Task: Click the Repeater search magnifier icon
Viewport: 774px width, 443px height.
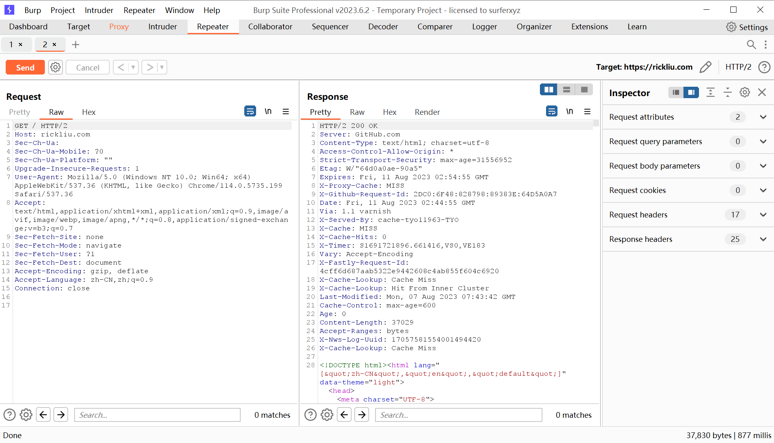Action: pos(751,45)
